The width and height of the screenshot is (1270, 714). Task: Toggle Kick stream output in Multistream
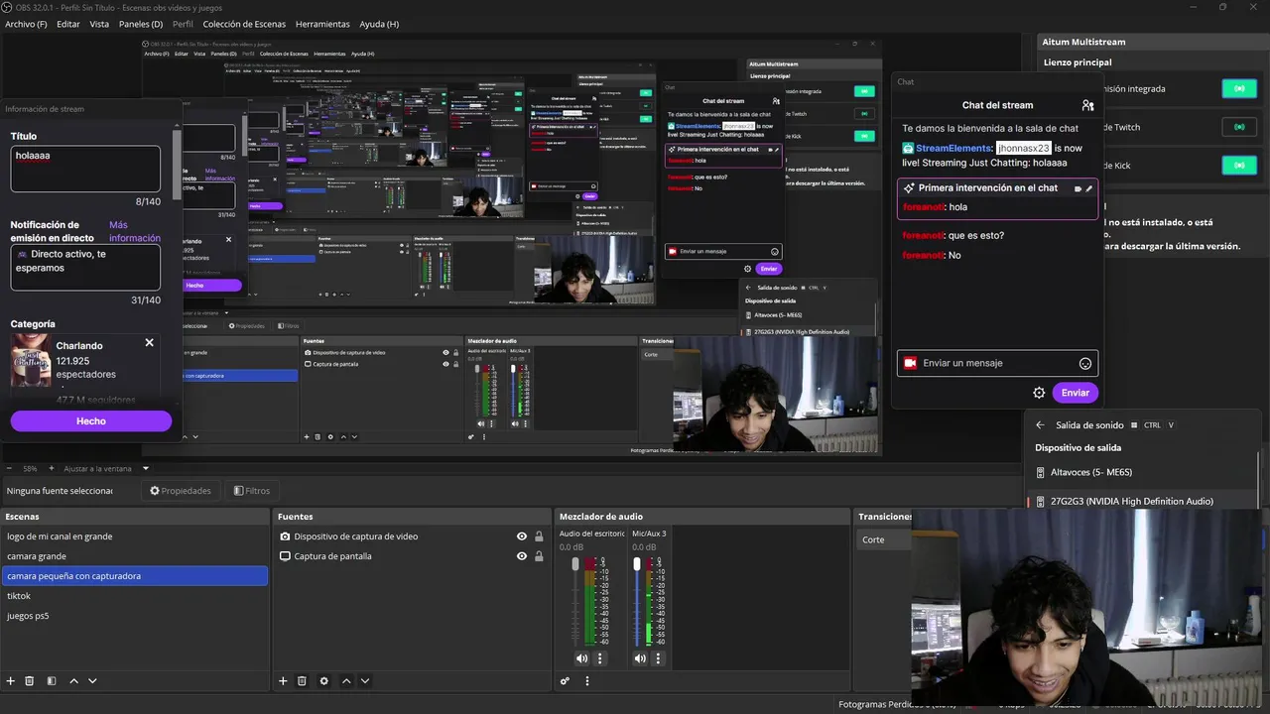click(x=1239, y=166)
